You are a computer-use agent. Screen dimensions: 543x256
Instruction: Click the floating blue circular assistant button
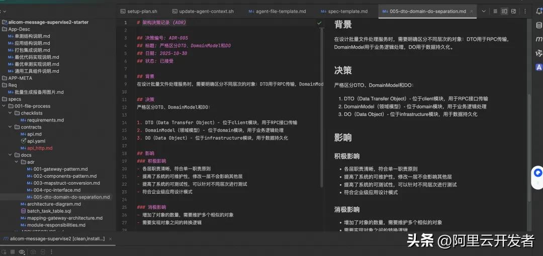[x=538, y=172]
